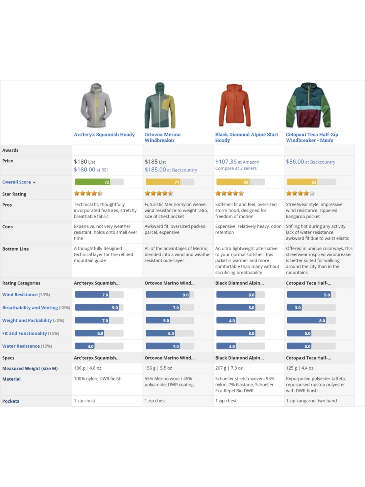Screen dimensions: 365x487
Task: Open the Arc'teryx Squamish Hoody jacket image
Action: coord(96,106)
